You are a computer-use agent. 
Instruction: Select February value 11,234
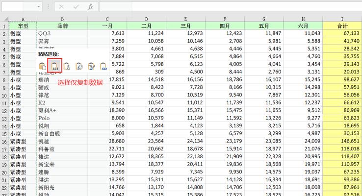tap(146, 33)
